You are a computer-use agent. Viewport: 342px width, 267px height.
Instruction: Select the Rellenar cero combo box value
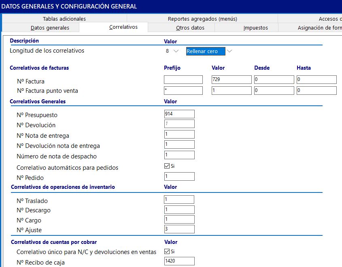[206, 51]
